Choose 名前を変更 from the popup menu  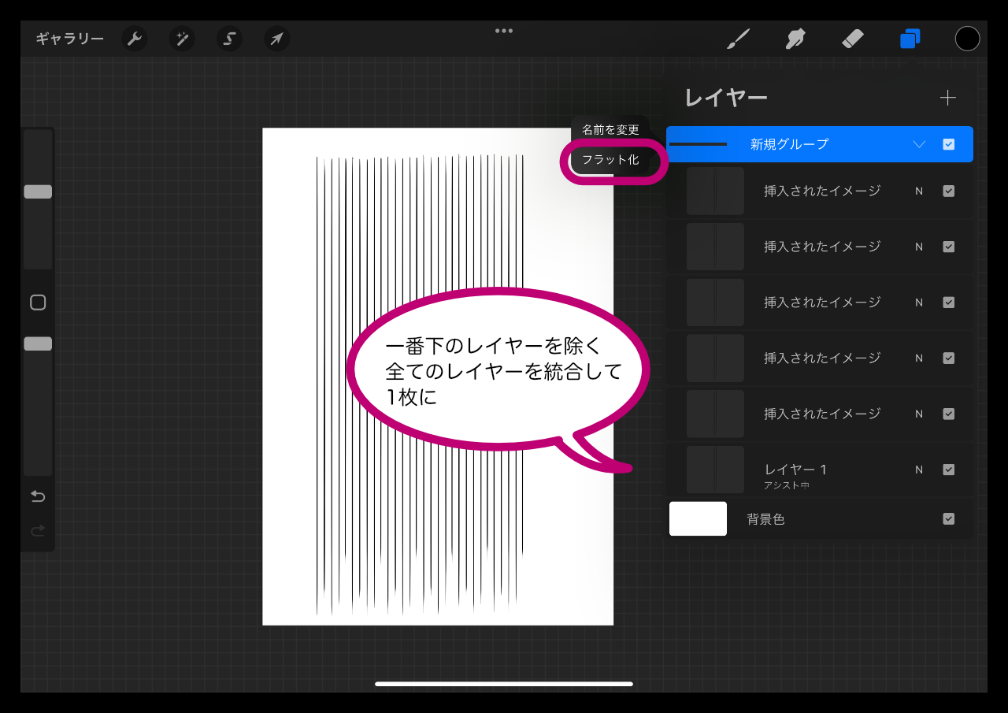(x=610, y=129)
